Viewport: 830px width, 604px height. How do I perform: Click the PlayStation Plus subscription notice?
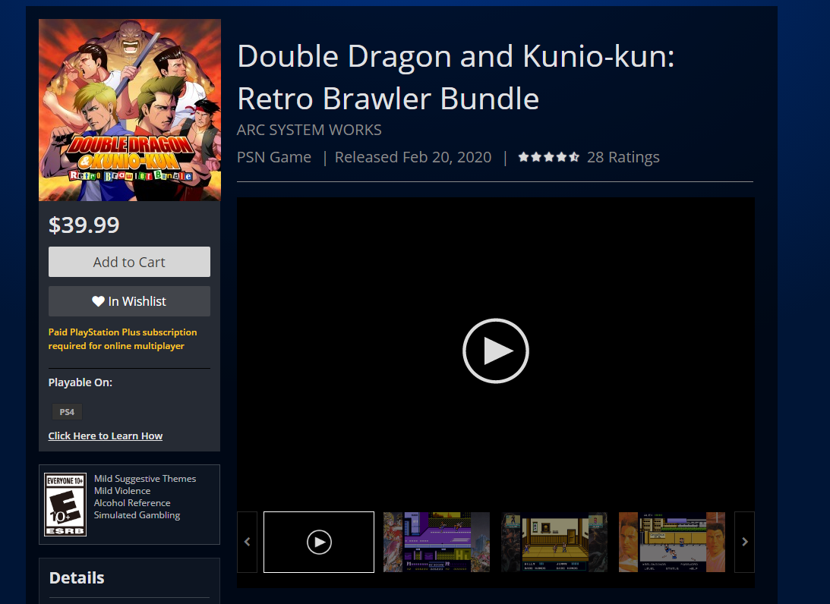click(122, 339)
